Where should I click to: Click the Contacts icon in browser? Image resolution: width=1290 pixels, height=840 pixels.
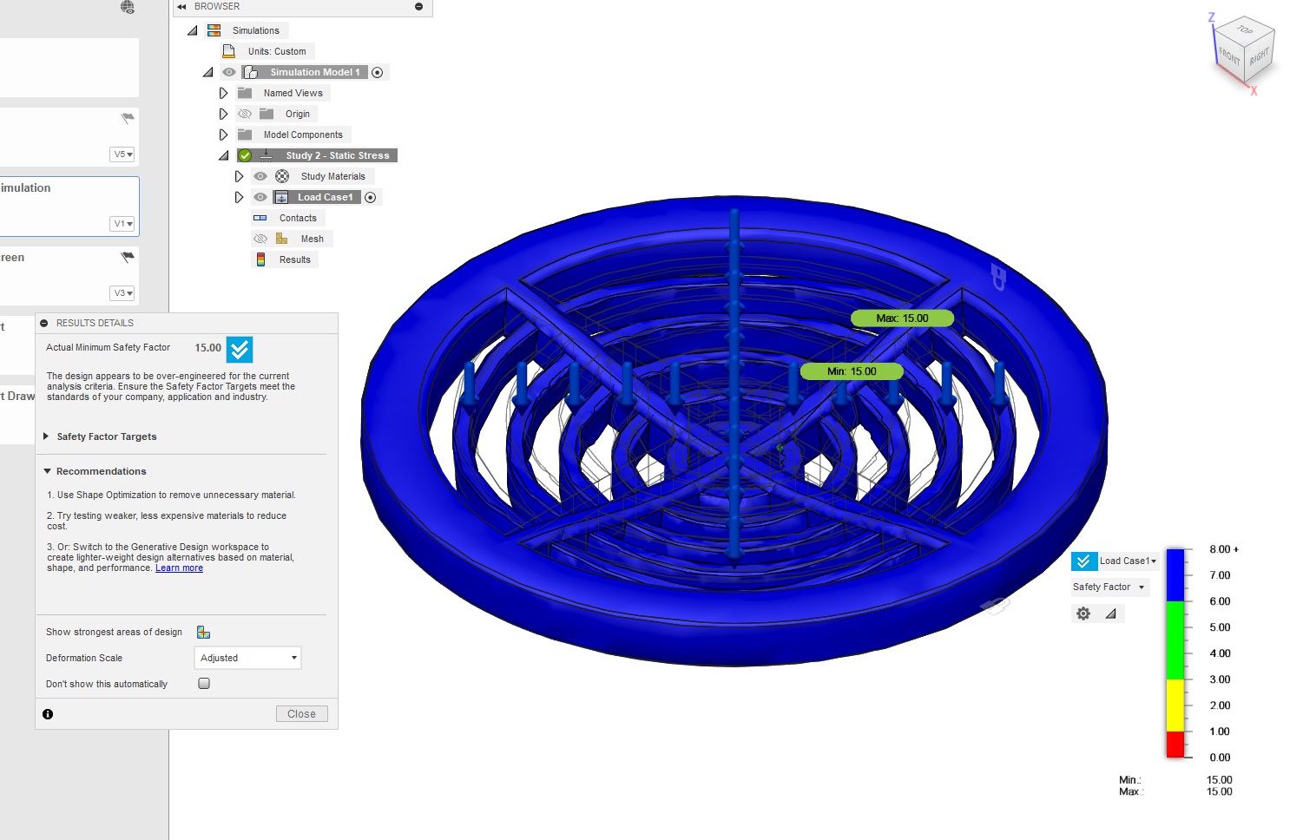click(260, 218)
